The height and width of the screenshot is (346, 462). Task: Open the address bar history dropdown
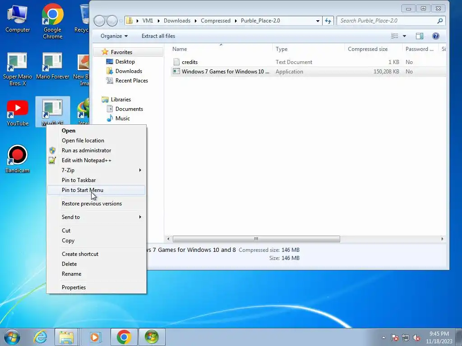(318, 21)
